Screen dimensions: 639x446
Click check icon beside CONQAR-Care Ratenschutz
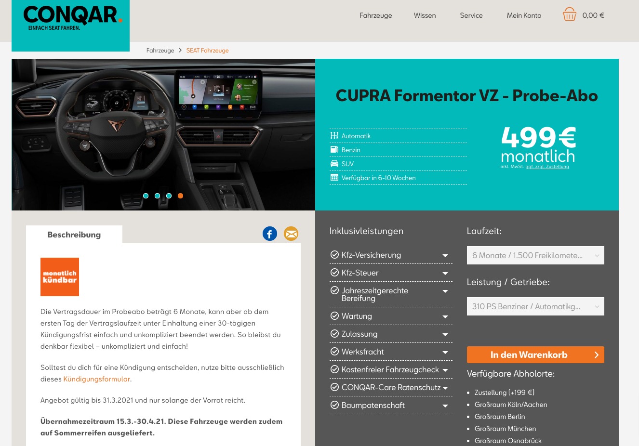[x=334, y=387]
